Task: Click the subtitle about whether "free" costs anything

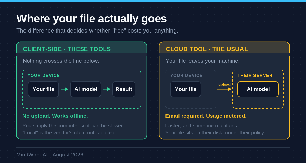Action: click(97, 31)
